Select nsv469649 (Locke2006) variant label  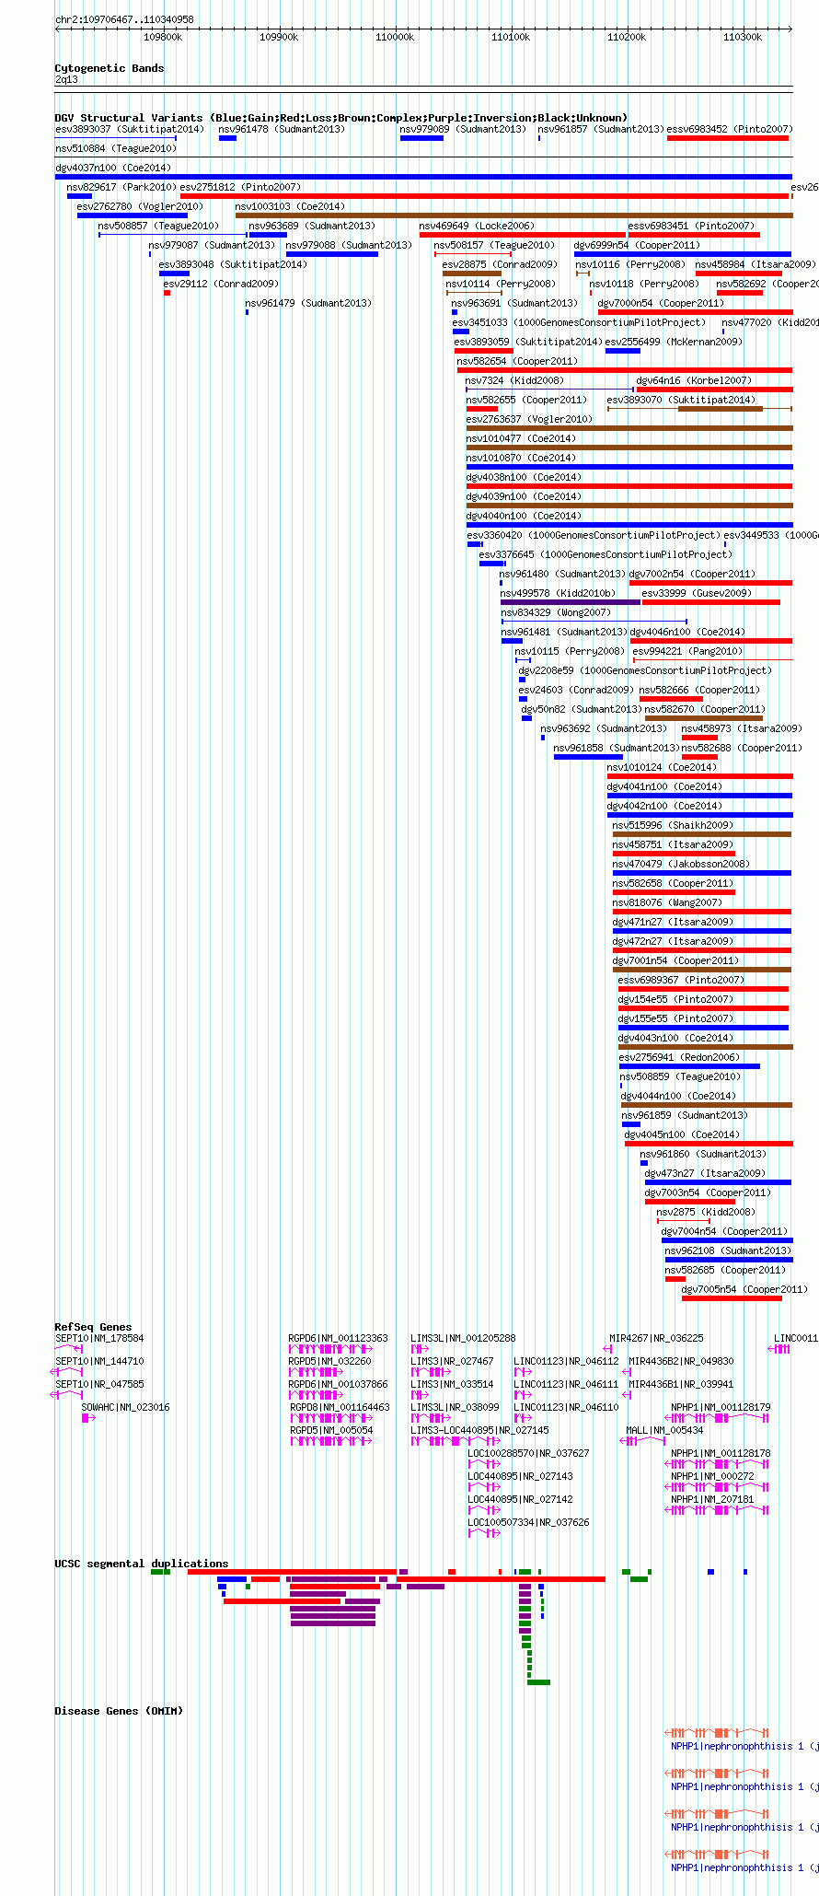pos(477,226)
